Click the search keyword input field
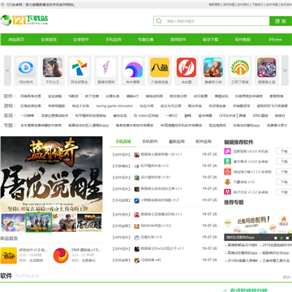The width and height of the screenshot is (292, 292). click(217, 21)
